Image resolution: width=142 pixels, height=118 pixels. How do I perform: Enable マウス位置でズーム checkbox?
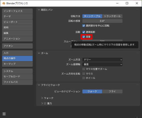(x=83, y=69)
